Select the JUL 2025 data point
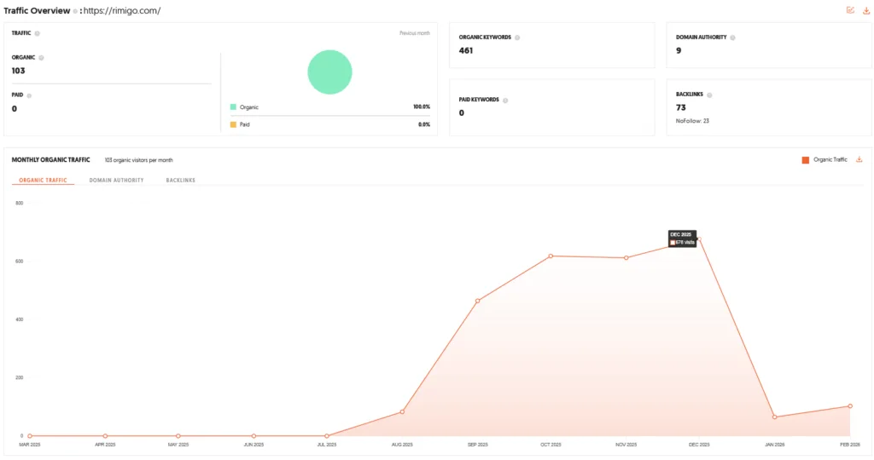 [x=327, y=435]
